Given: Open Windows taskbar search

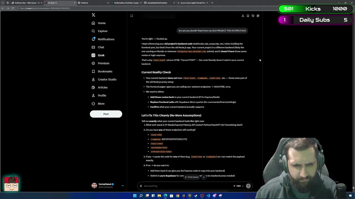Looking at the screenshot, I should (x=141, y=196).
